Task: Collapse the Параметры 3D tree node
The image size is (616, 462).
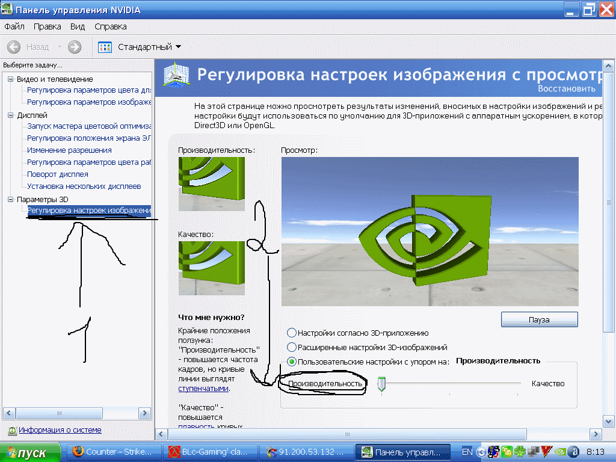Action: [x=11, y=199]
